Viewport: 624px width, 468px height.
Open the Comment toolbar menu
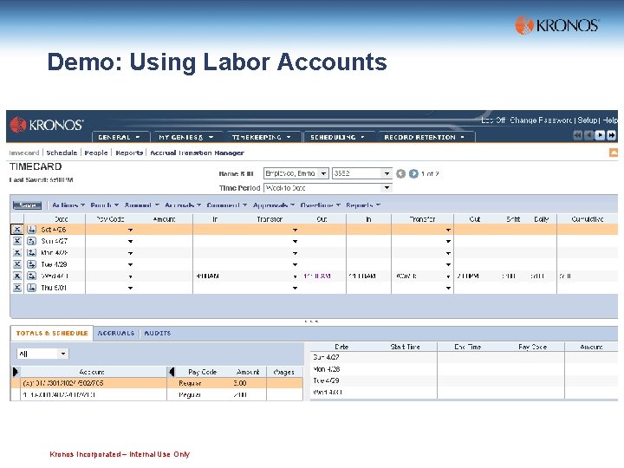coord(227,205)
